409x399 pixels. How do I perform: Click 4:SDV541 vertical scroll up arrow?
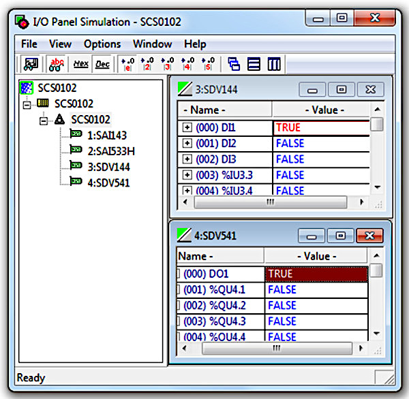[376, 255]
